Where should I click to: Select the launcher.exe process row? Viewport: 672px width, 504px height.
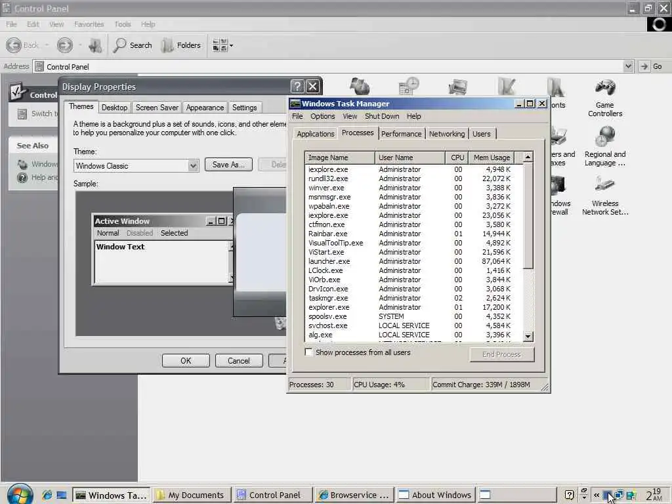point(414,261)
